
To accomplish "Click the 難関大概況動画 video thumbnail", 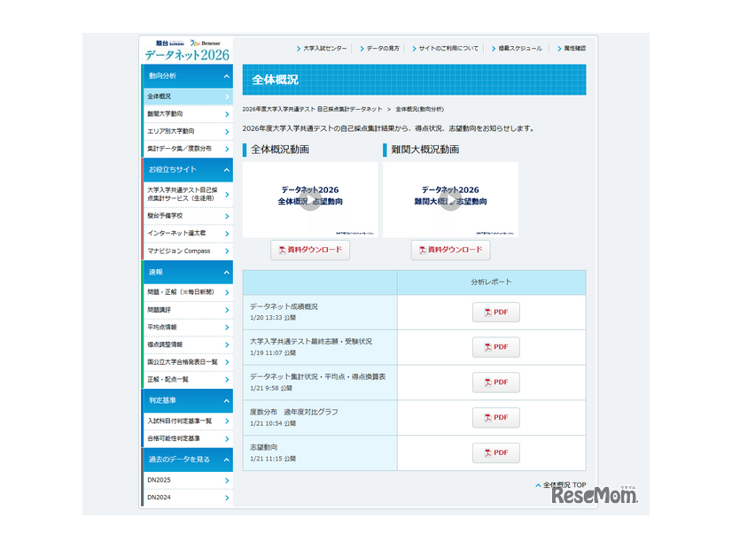I will pos(450,198).
